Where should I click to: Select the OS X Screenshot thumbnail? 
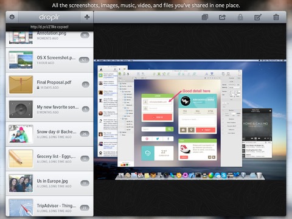21,60
